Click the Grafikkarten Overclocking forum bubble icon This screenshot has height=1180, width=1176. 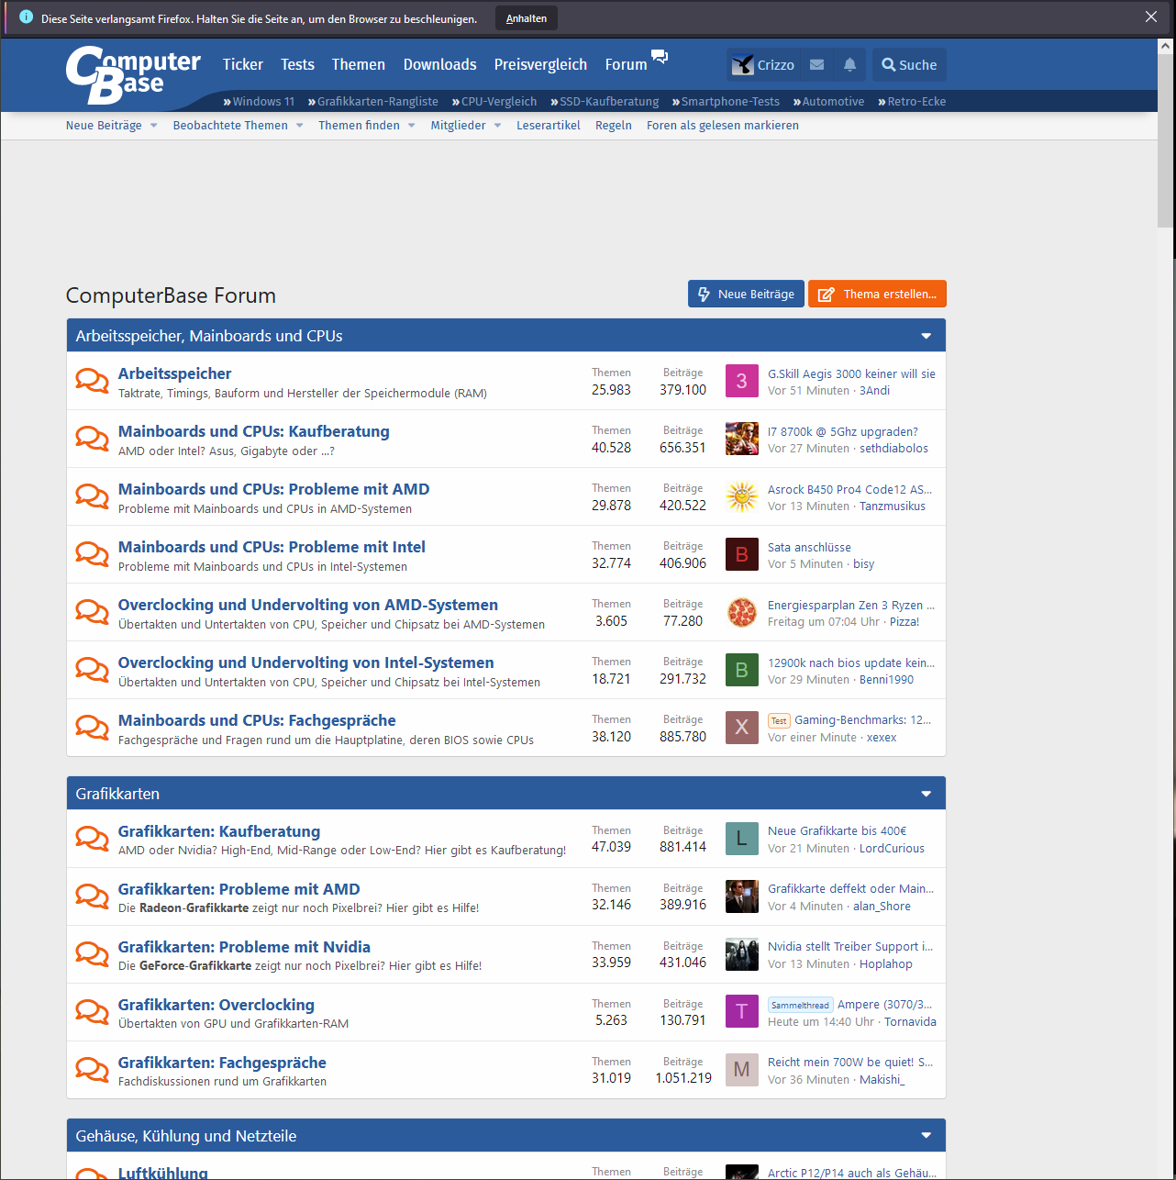pos(92,1011)
